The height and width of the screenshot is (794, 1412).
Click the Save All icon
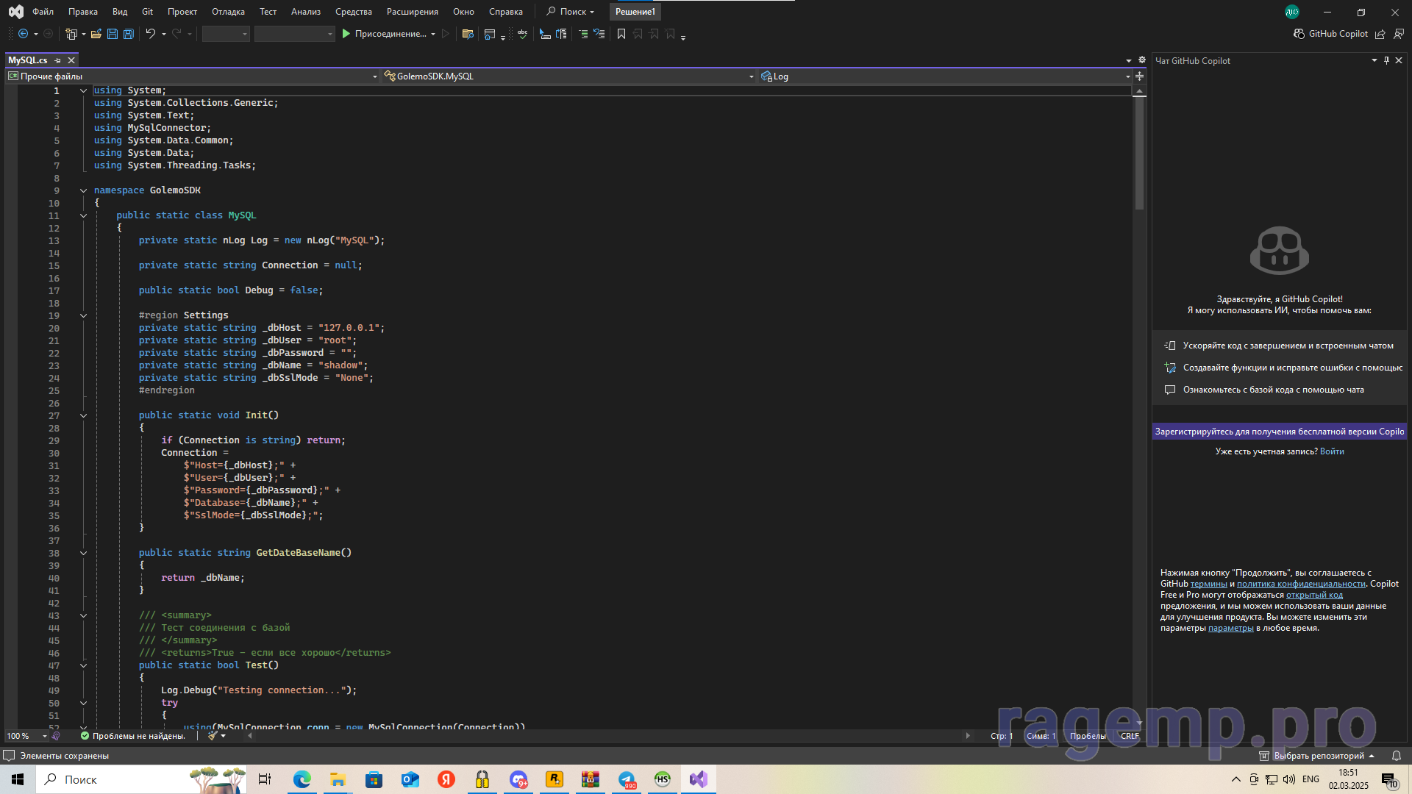click(129, 34)
